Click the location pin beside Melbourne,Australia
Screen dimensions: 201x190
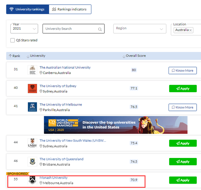click(x=41, y=183)
